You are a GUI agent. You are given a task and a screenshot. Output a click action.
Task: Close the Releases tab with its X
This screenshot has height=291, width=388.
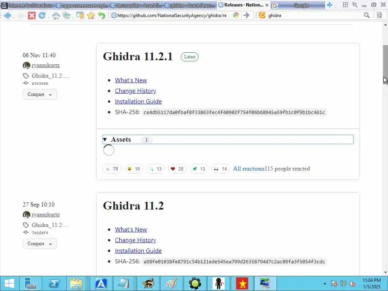(x=267, y=5)
